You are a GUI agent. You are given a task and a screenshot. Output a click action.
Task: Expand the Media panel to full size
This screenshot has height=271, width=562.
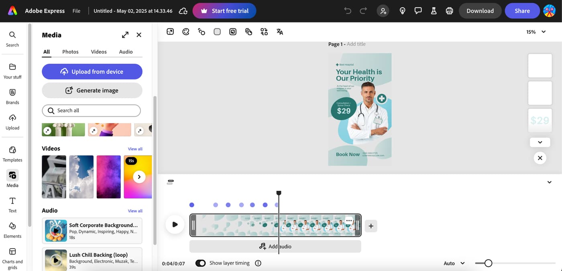125,35
